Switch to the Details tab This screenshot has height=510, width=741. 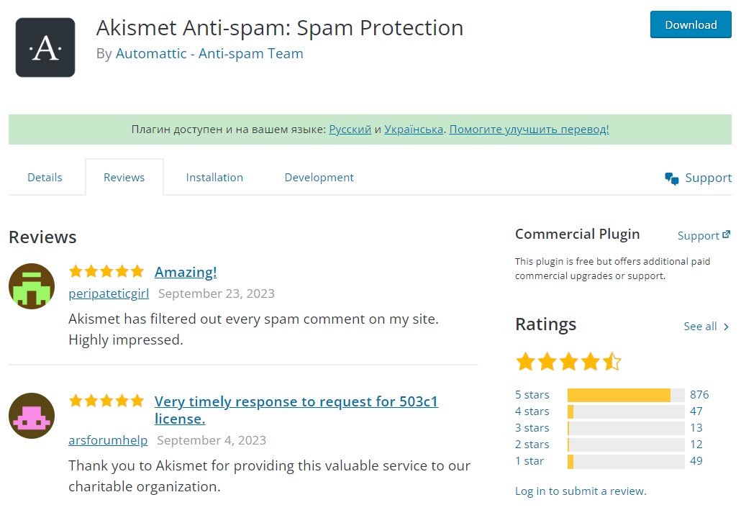[45, 177]
